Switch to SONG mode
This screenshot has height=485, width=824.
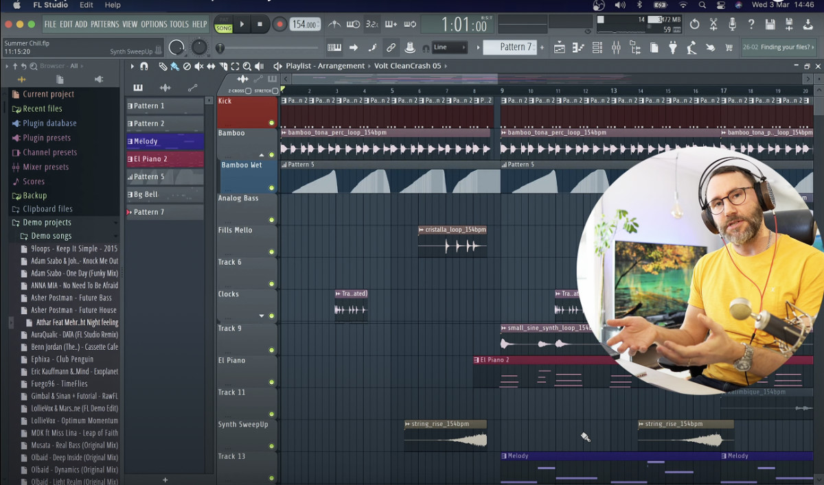tap(223, 28)
